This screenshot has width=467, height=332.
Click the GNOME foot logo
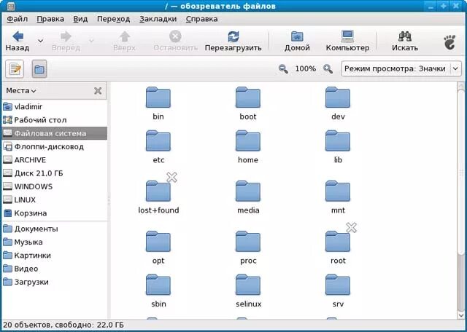[449, 42]
